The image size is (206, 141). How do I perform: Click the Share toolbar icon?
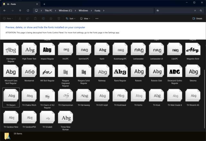51,19
